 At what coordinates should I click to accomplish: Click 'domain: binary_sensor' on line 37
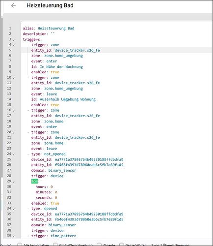coord(53,225)
